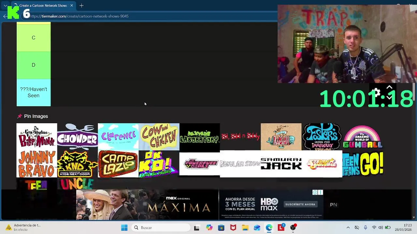The height and width of the screenshot is (234, 417).
Task: Open Wi-Fi network settings in tray
Action: 374,228
